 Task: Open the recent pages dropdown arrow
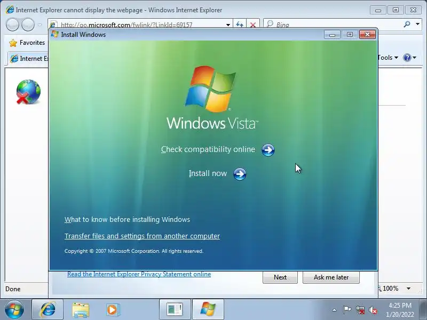[x=40, y=25]
